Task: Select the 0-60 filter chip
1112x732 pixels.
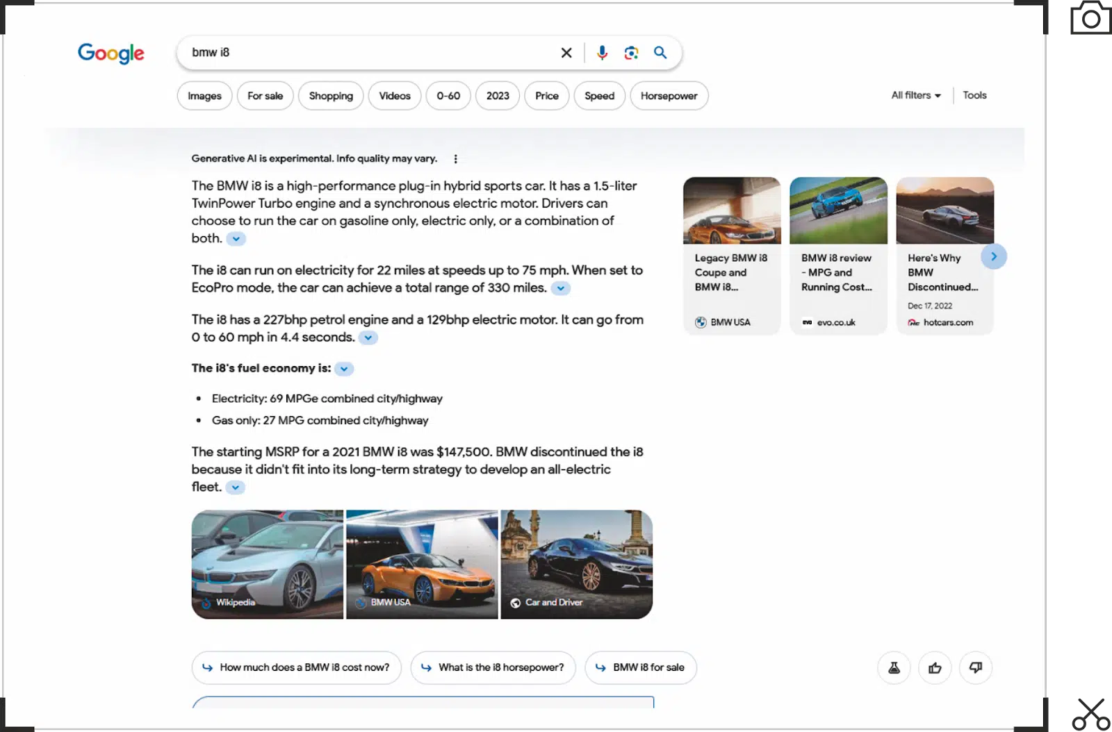Action: pos(448,96)
